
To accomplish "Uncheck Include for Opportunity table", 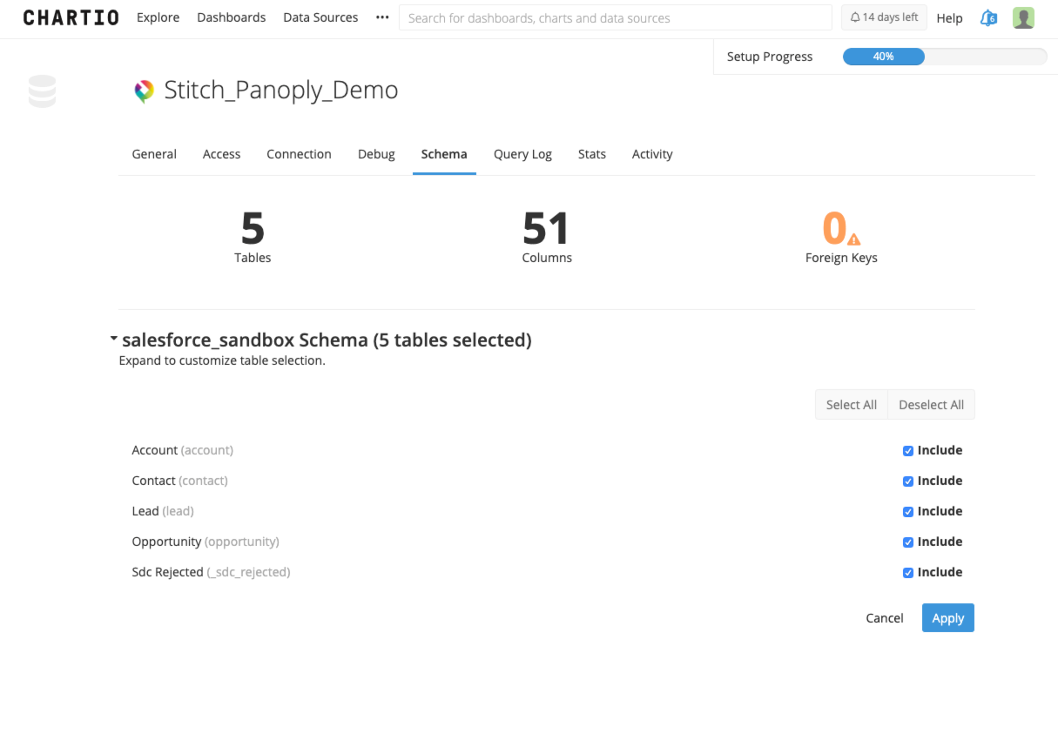I will pos(908,542).
